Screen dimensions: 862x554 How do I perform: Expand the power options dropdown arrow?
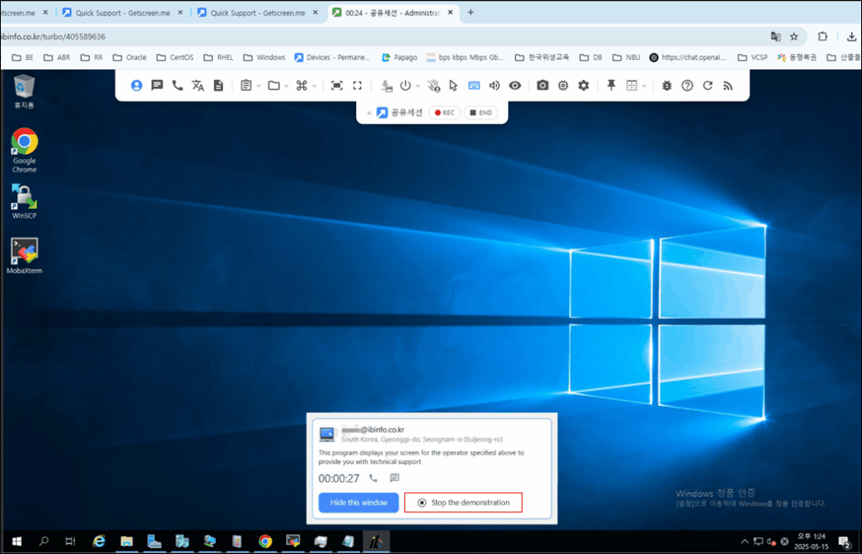click(x=418, y=86)
